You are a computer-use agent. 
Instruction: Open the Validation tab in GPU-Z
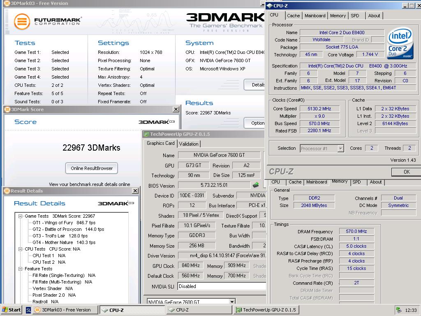pos(189,144)
